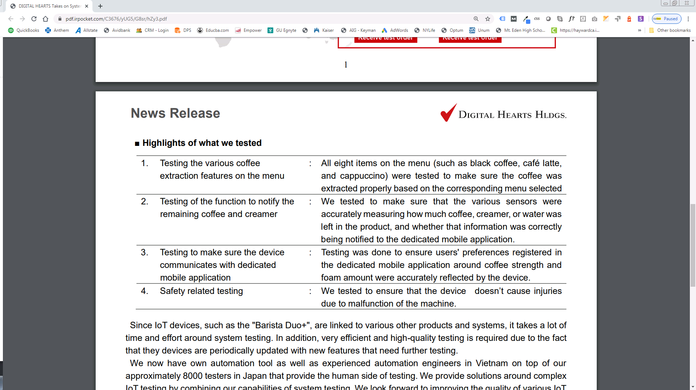Go forward to the next page
This screenshot has height=390, width=696.
tap(22, 19)
